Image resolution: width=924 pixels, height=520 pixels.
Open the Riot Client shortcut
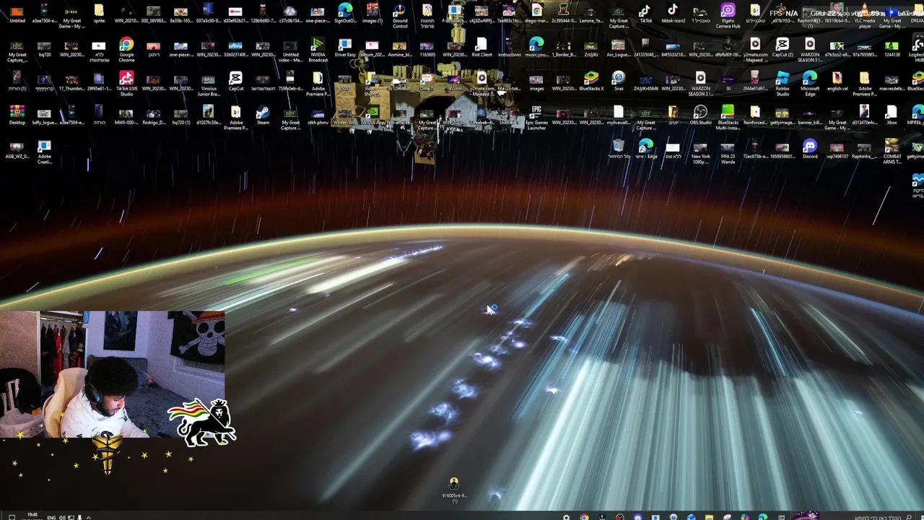tap(481, 48)
